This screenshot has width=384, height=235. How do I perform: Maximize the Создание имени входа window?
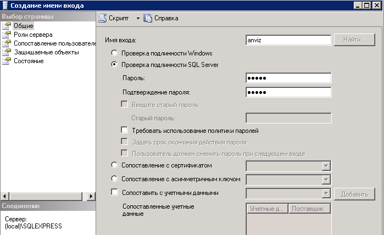point(366,5)
